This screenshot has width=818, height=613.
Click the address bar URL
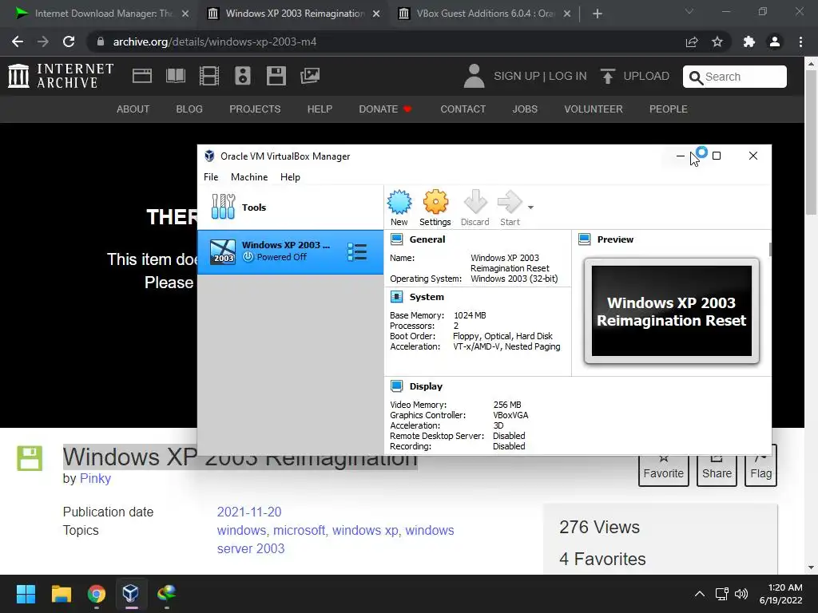[215, 42]
